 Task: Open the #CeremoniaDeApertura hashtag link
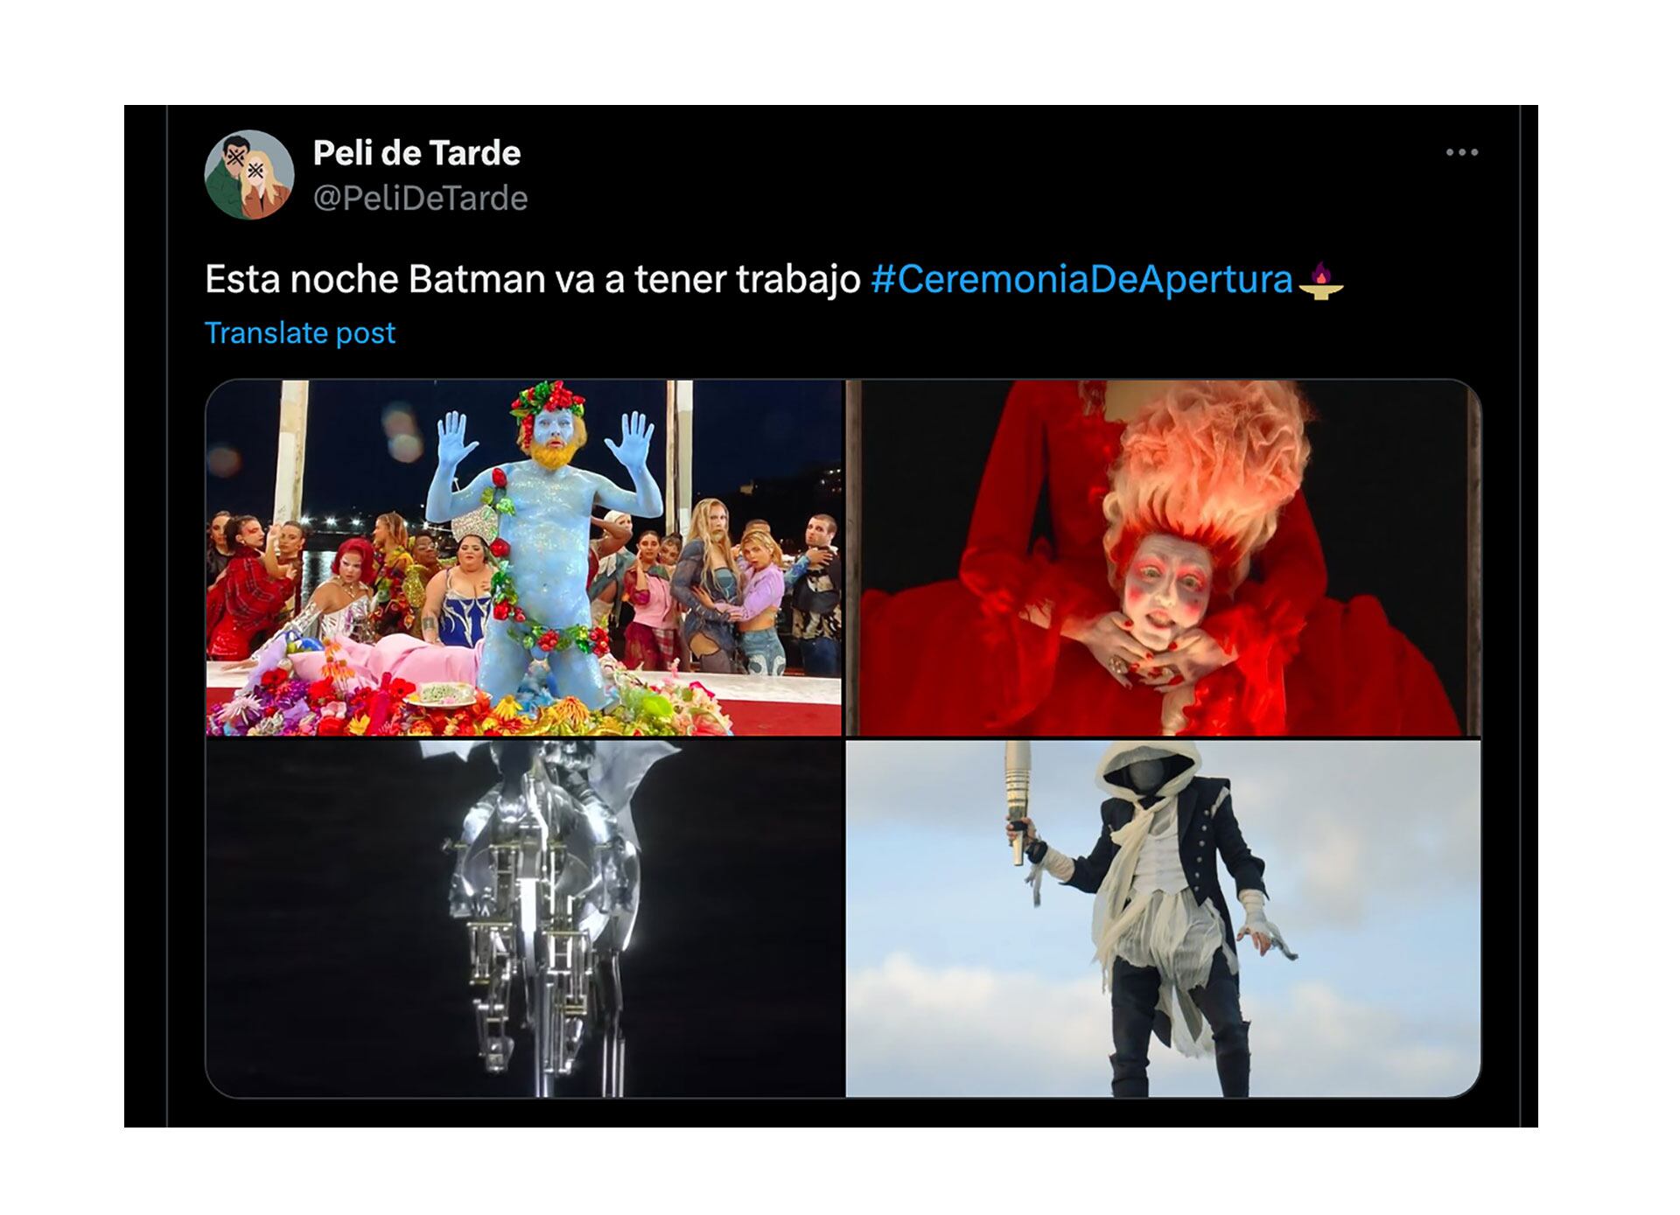point(1081,279)
